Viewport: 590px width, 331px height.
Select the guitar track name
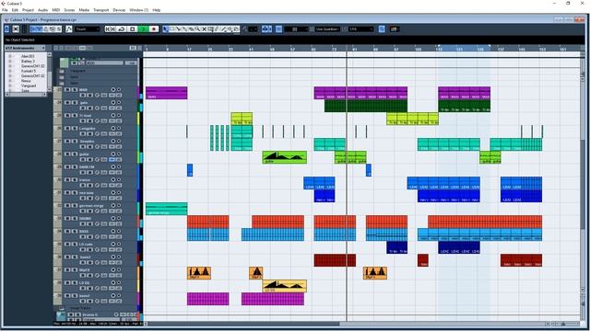pos(84,154)
